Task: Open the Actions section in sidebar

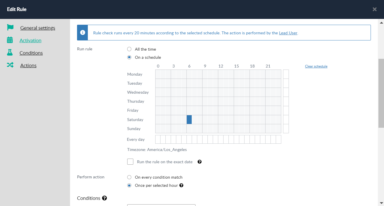Action: 28,65
